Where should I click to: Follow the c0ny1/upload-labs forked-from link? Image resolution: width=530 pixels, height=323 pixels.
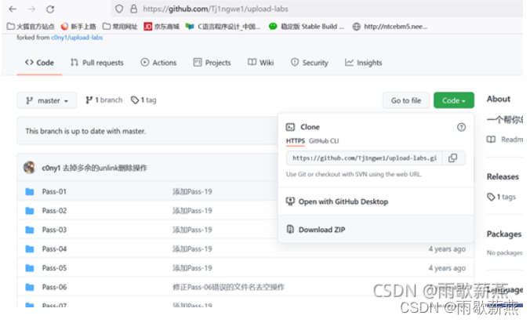(x=77, y=38)
